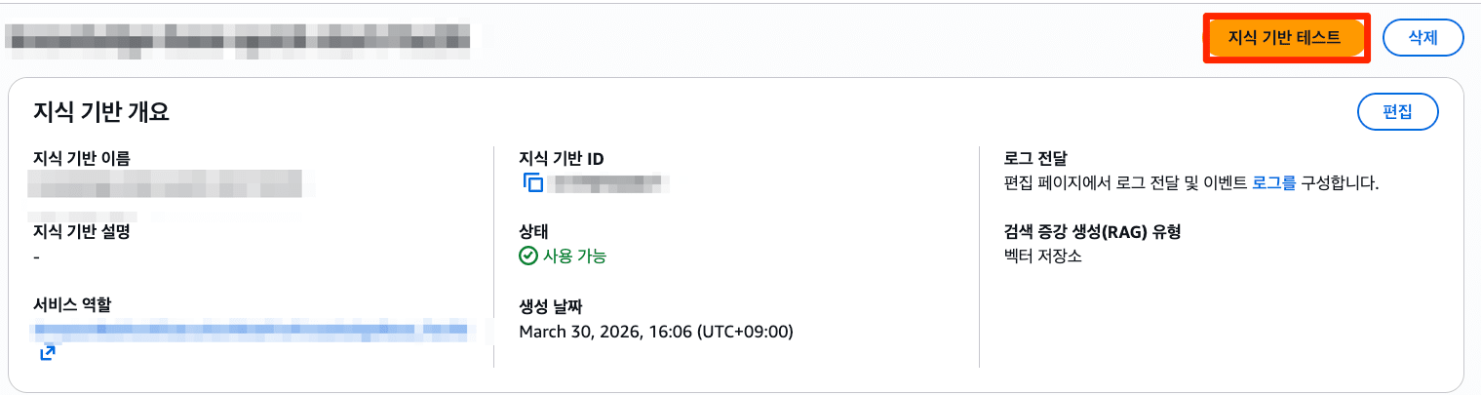Copy the knowledge base ID with the copy icon
Screen dimensions: 1481x395
point(532,181)
